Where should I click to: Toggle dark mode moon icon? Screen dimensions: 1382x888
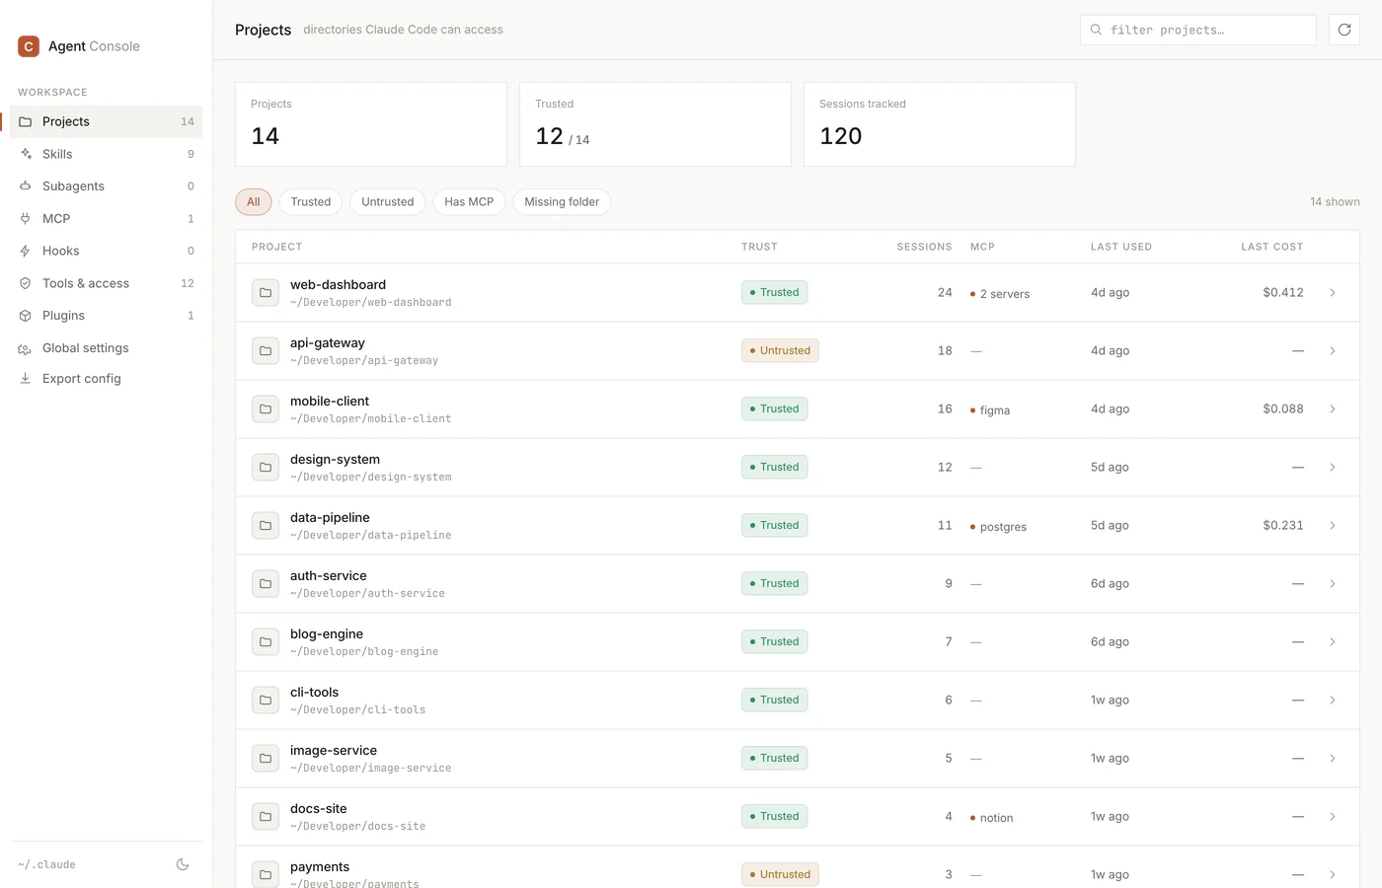(x=183, y=864)
